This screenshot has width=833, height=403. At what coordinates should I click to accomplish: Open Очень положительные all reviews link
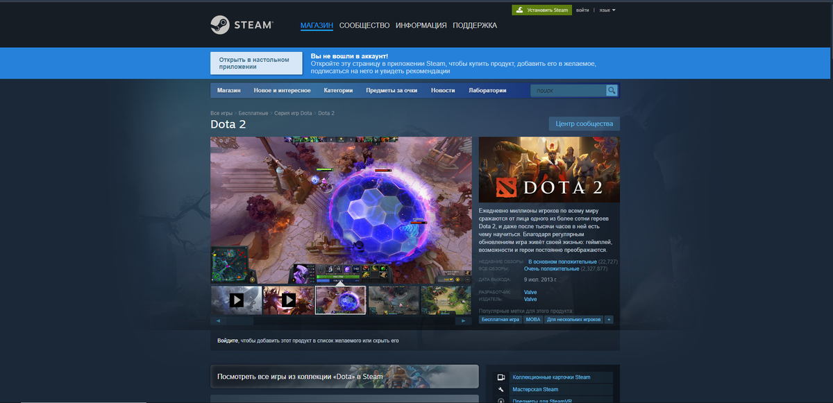(551, 268)
